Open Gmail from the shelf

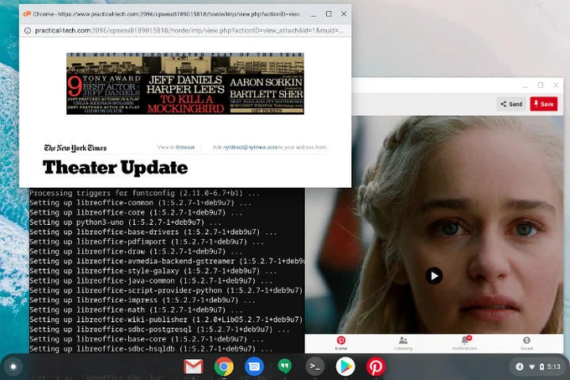(193, 367)
